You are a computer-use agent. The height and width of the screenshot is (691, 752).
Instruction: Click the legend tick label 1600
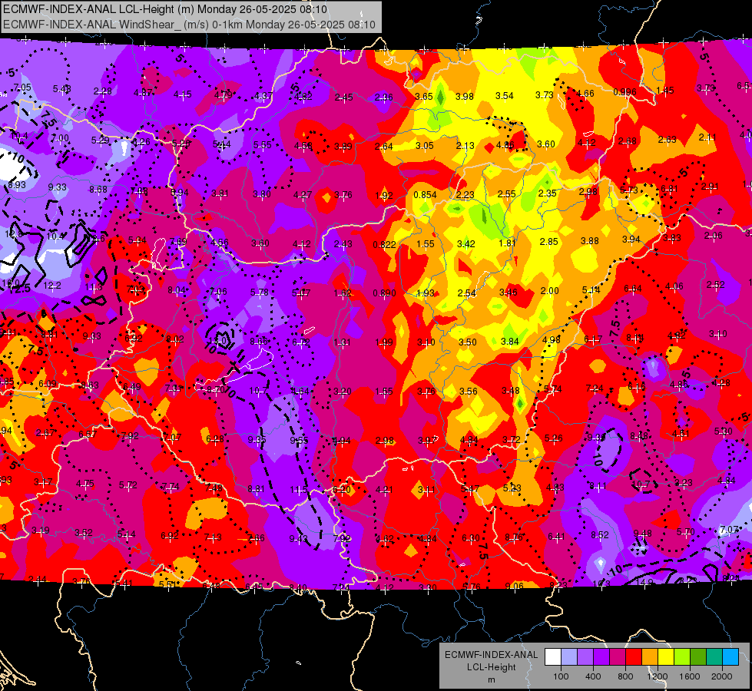[690, 676]
